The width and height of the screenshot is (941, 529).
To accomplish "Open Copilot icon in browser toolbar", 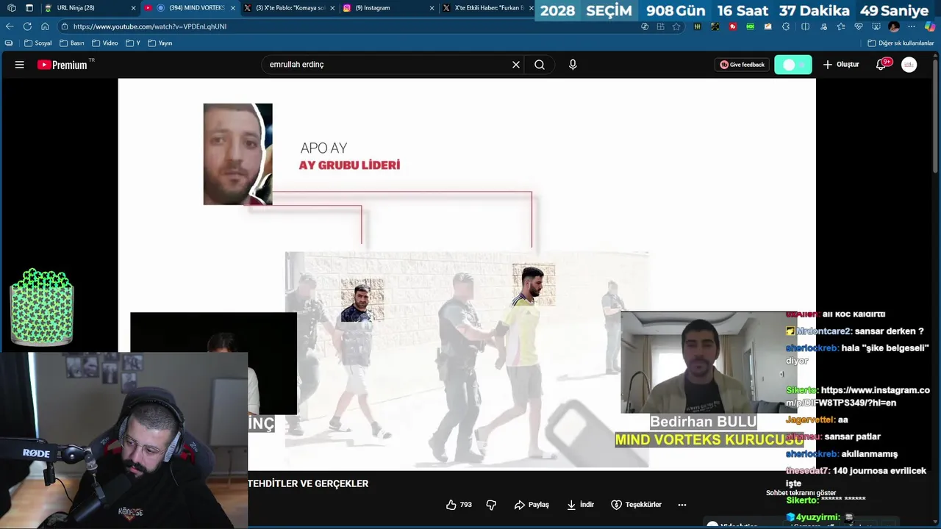I will [x=929, y=26].
